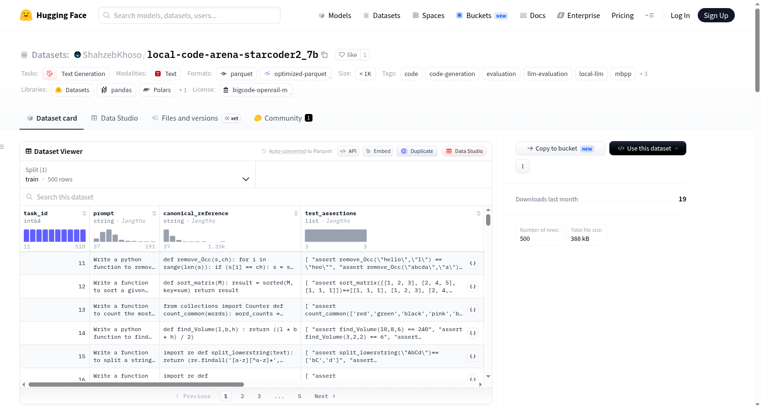Image resolution: width=761 pixels, height=409 pixels.
Task: Click the search magnifier in dataset viewer
Action: pyautogui.click(x=29, y=197)
